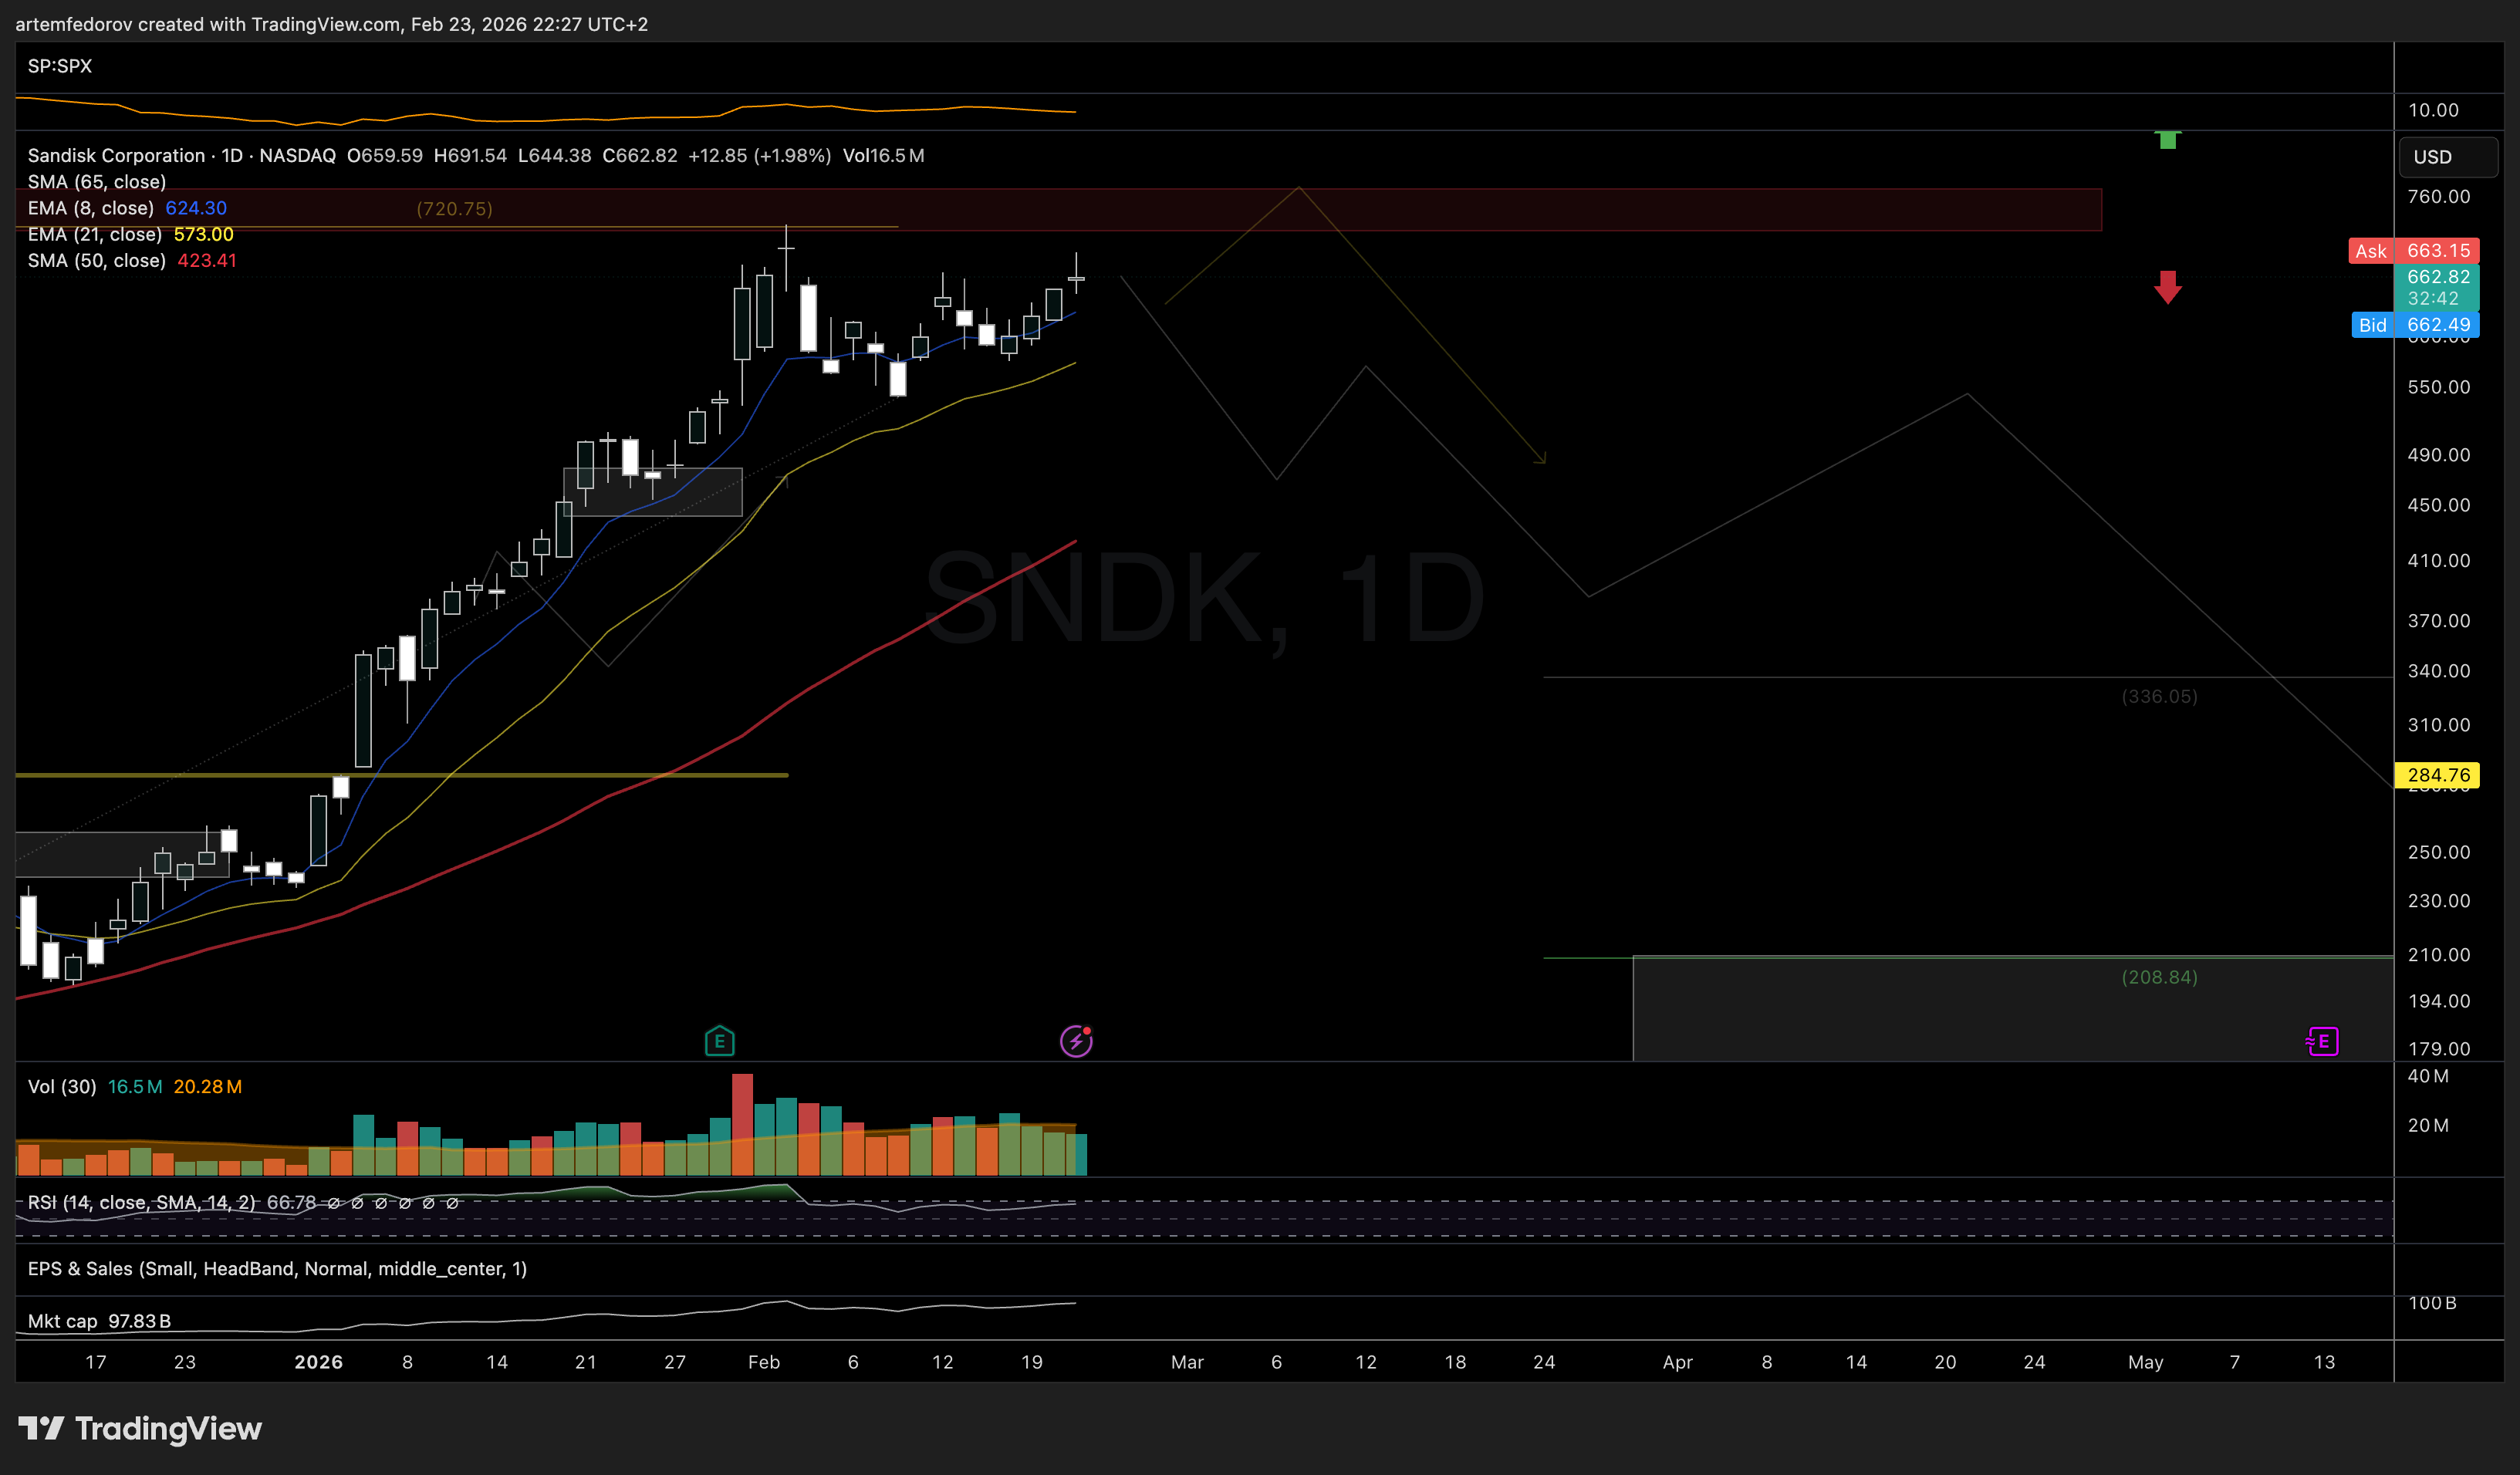
Task: Select the EMA (8, close) legend
Action: click(127, 208)
